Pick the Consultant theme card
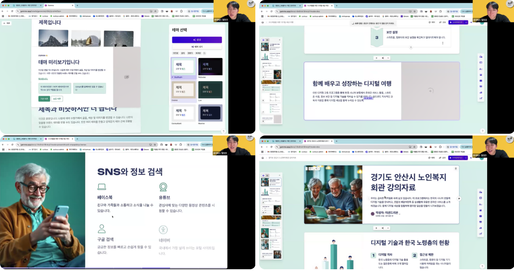The image size is (514, 271). tap(184, 114)
